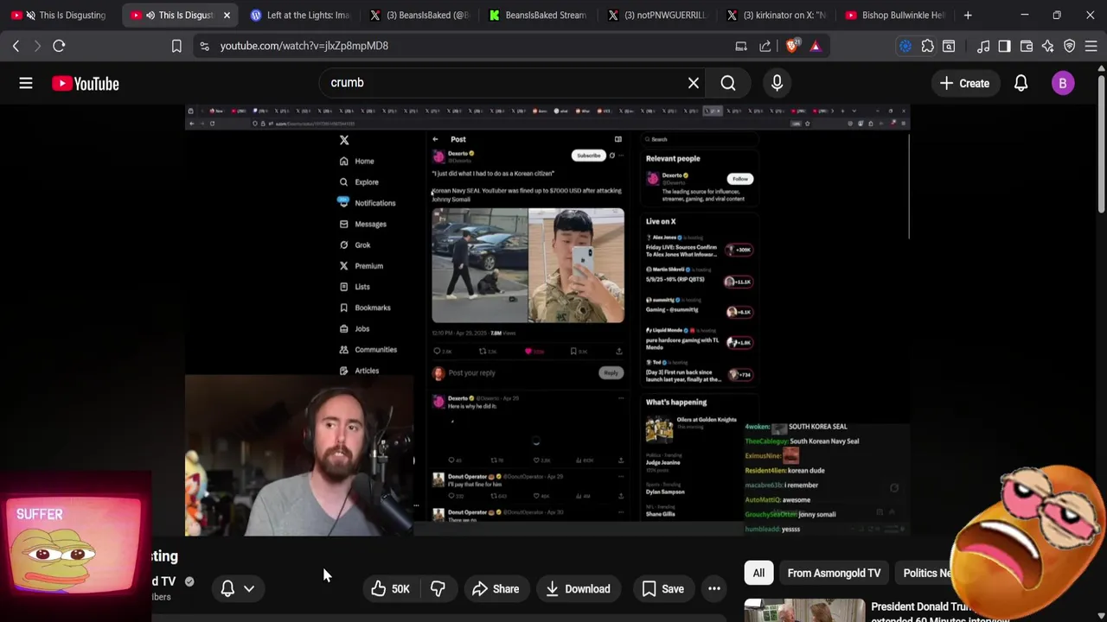
Task: Select the All filter chip
Action: pos(758,573)
